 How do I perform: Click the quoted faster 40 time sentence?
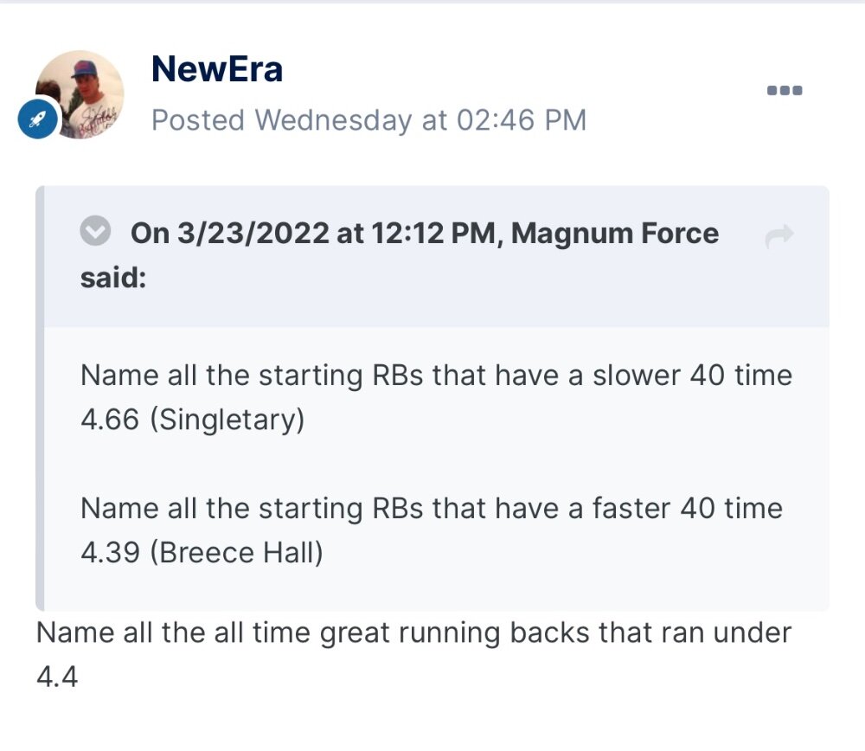432,508
